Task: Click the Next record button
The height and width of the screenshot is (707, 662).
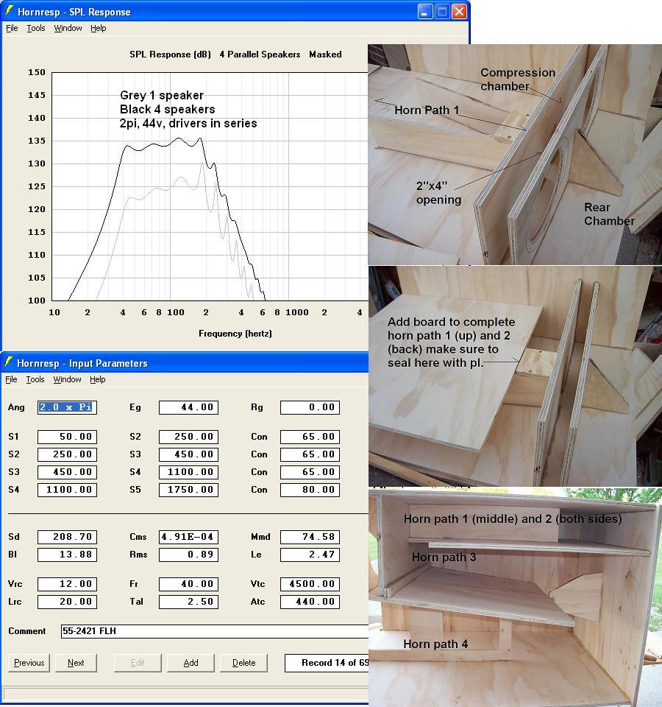Action: [x=76, y=663]
